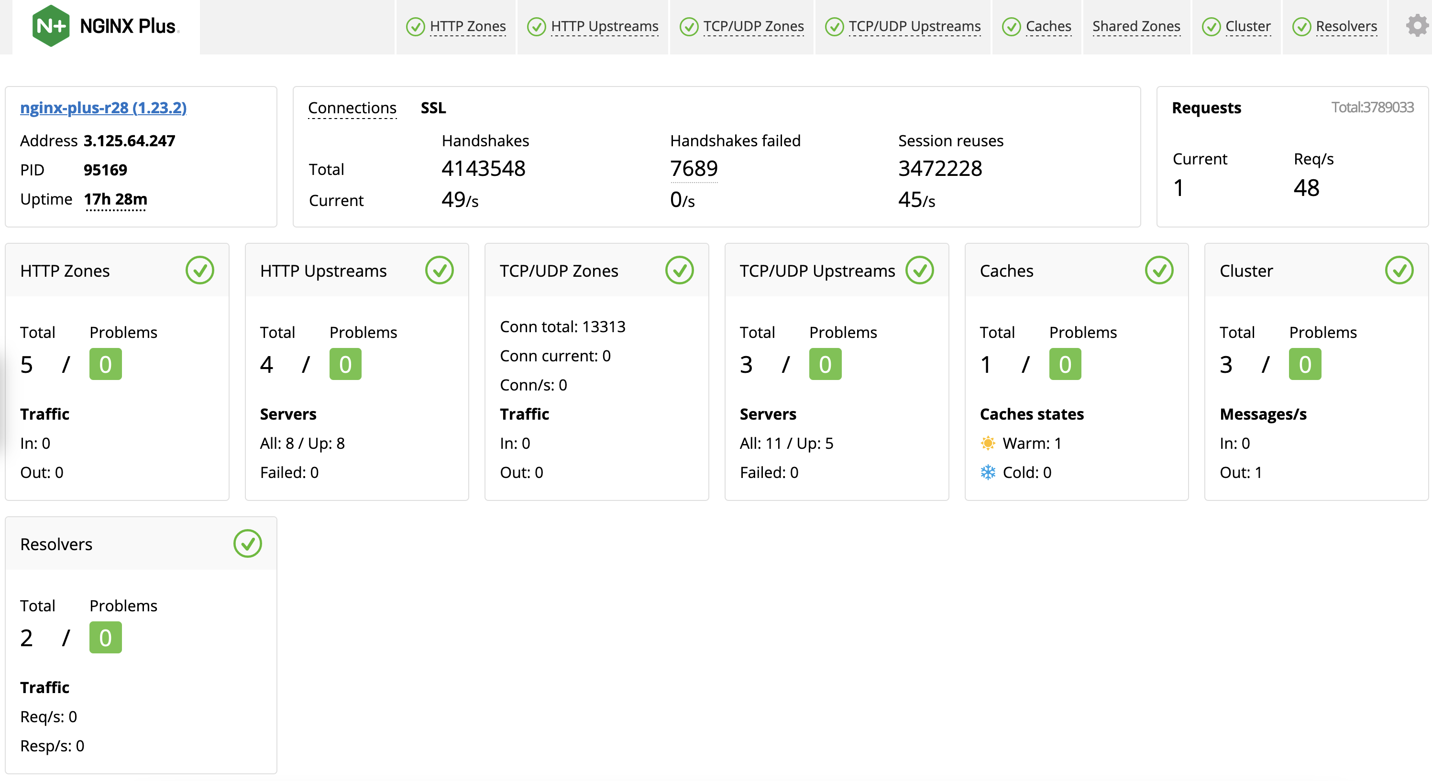Click the green problems badge in HTTP Upstreams
The height and width of the screenshot is (781, 1432).
(345, 364)
